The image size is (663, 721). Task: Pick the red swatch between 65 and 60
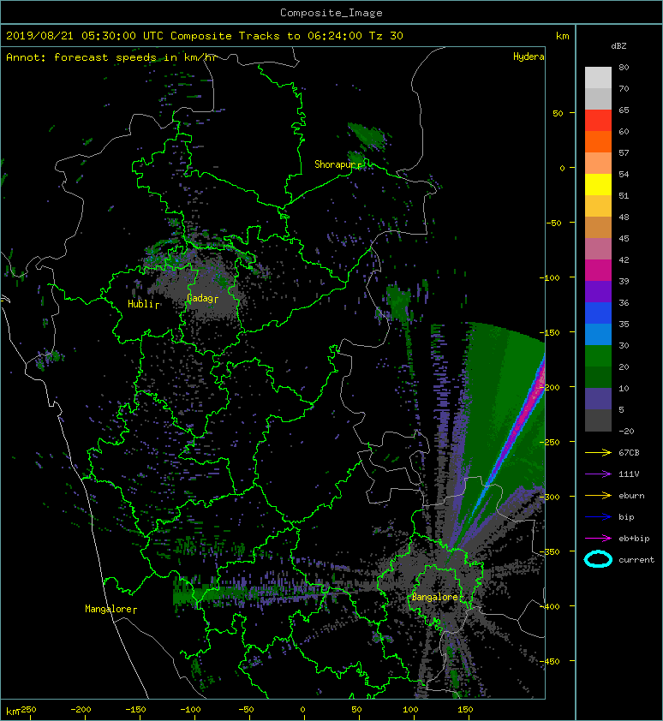[598, 121]
